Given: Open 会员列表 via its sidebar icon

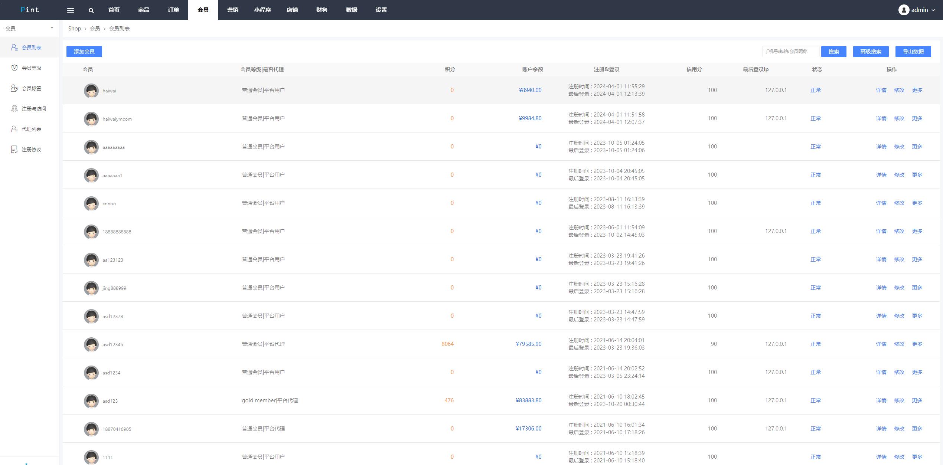Looking at the screenshot, I should coord(14,47).
